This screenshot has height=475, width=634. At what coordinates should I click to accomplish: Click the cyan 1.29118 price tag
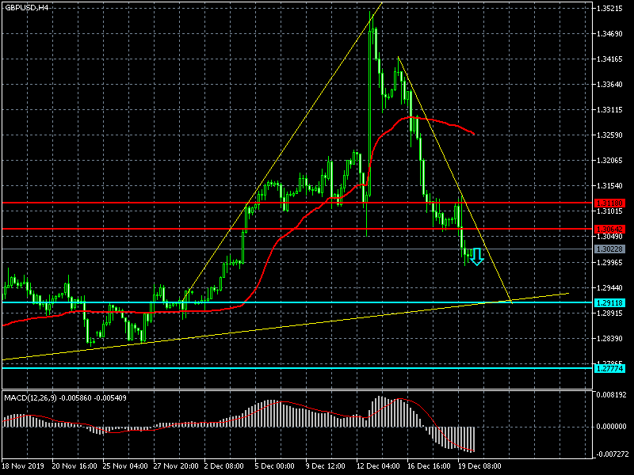coord(609,302)
